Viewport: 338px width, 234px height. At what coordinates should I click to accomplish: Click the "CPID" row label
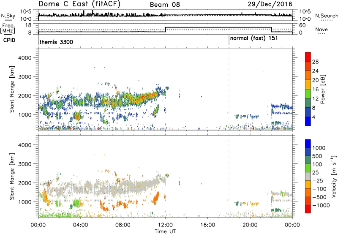pos(9,40)
